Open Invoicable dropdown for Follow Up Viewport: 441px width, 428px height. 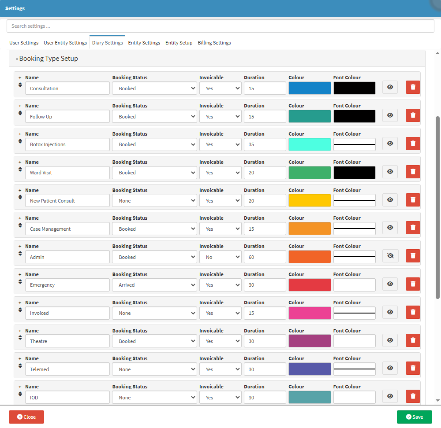click(220, 116)
